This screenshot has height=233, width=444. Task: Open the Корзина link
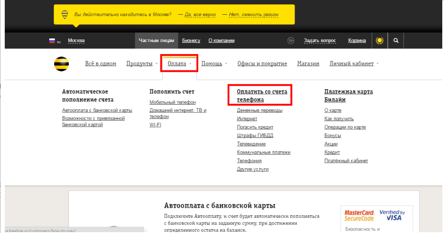pyautogui.click(x=357, y=41)
